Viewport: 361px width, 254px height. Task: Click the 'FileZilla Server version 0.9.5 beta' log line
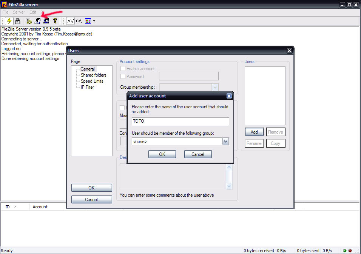tap(31, 29)
